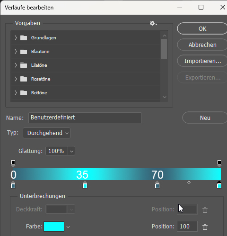Click the Importieren button

click(x=202, y=61)
